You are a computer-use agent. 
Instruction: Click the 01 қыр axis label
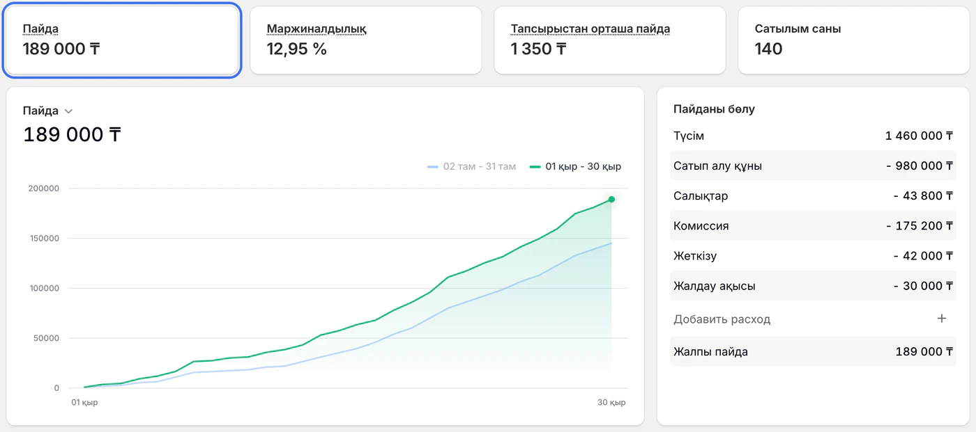click(84, 403)
